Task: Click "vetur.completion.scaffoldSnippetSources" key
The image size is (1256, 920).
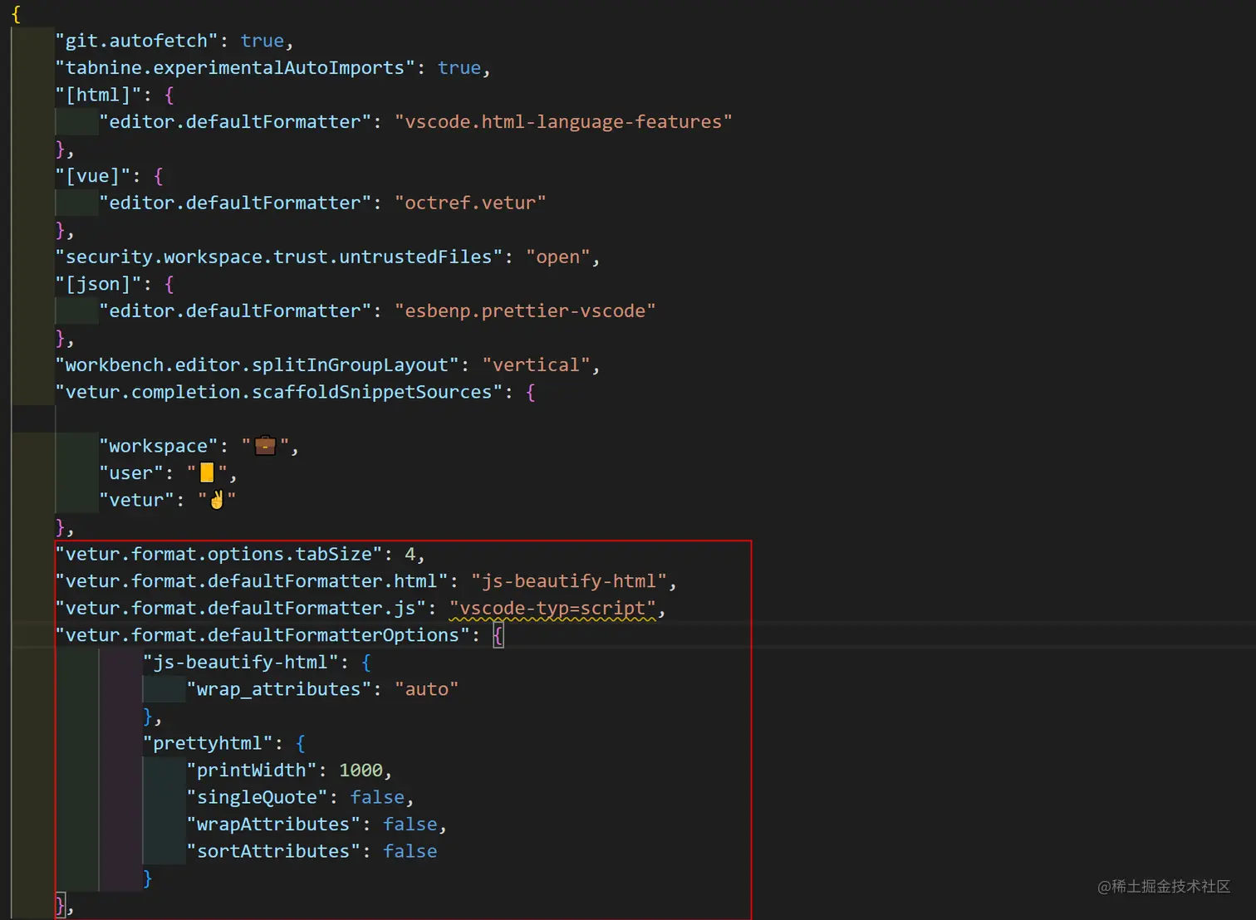Action: pyautogui.click(x=278, y=392)
